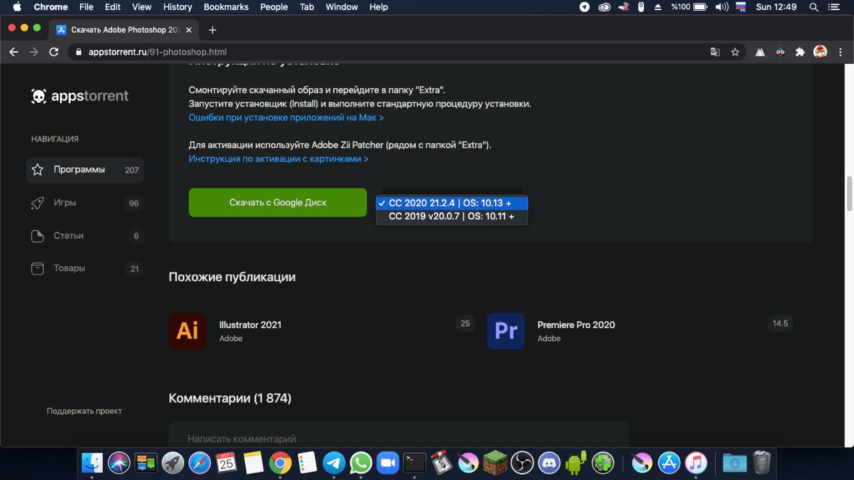Open OBS Studio from the dock
This screenshot has width=854, height=480.
click(x=522, y=463)
